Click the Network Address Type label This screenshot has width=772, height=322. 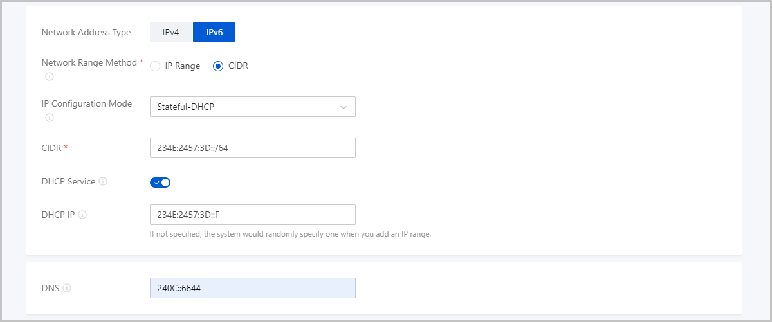tap(86, 32)
